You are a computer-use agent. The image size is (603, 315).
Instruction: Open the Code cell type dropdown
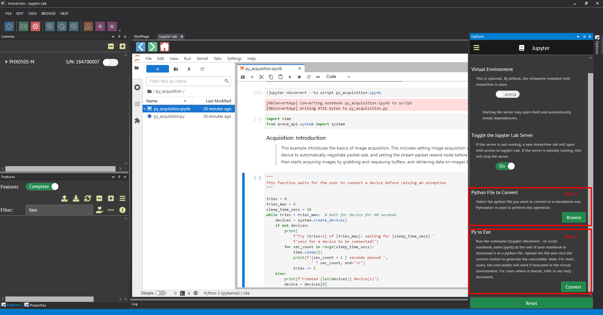(338, 77)
